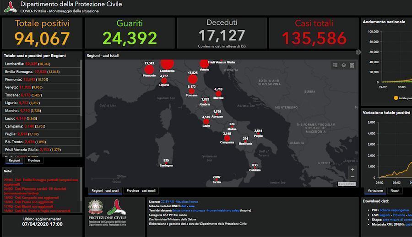
Task: Open the map layers icon
Action: 344,65
